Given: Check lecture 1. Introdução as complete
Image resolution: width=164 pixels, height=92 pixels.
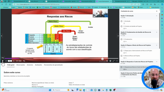Looking at the screenshot, I should pos(121,21).
